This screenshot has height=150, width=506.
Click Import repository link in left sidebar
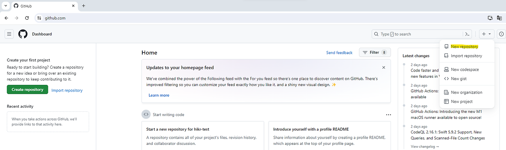(x=67, y=90)
